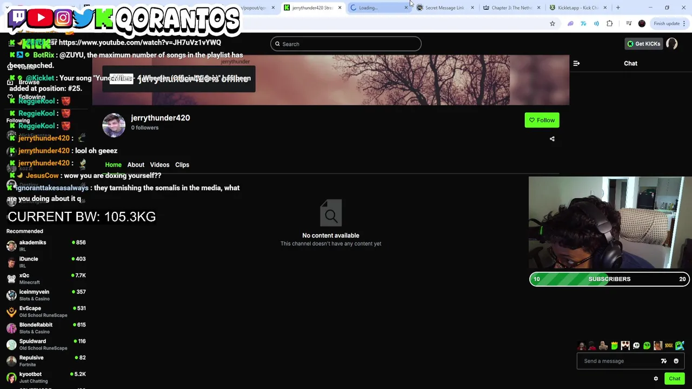The height and width of the screenshot is (389, 692).
Task: Close the Loading tab
Action: [x=406, y=8]
